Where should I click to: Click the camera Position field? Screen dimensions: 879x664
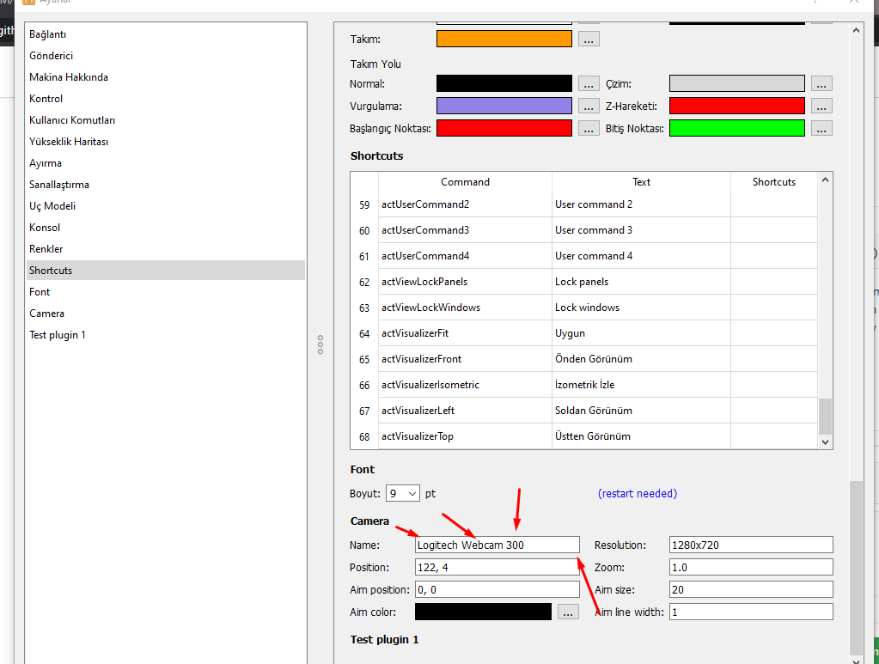coord(497,567)
